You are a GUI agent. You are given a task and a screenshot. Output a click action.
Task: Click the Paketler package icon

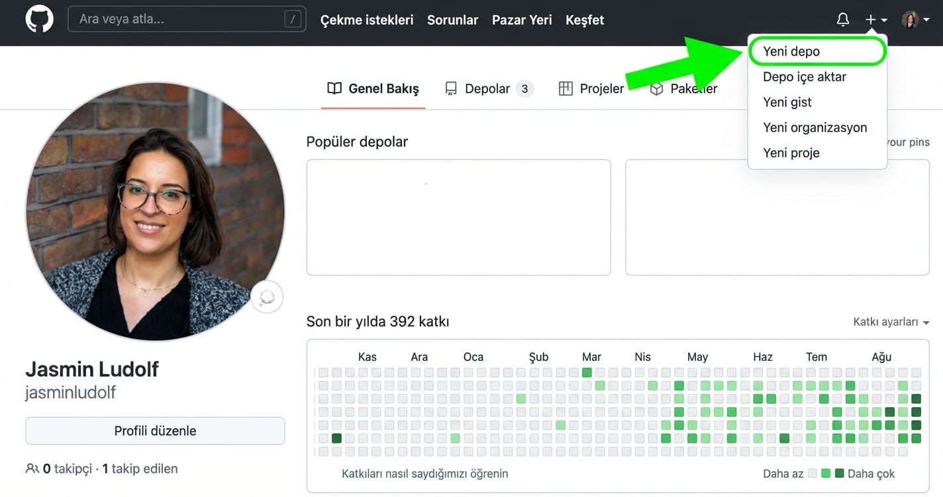pos(656,88)
